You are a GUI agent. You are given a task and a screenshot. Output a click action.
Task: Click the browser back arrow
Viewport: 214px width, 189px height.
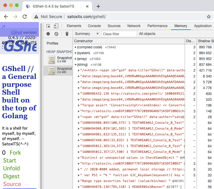coord(6,17)
